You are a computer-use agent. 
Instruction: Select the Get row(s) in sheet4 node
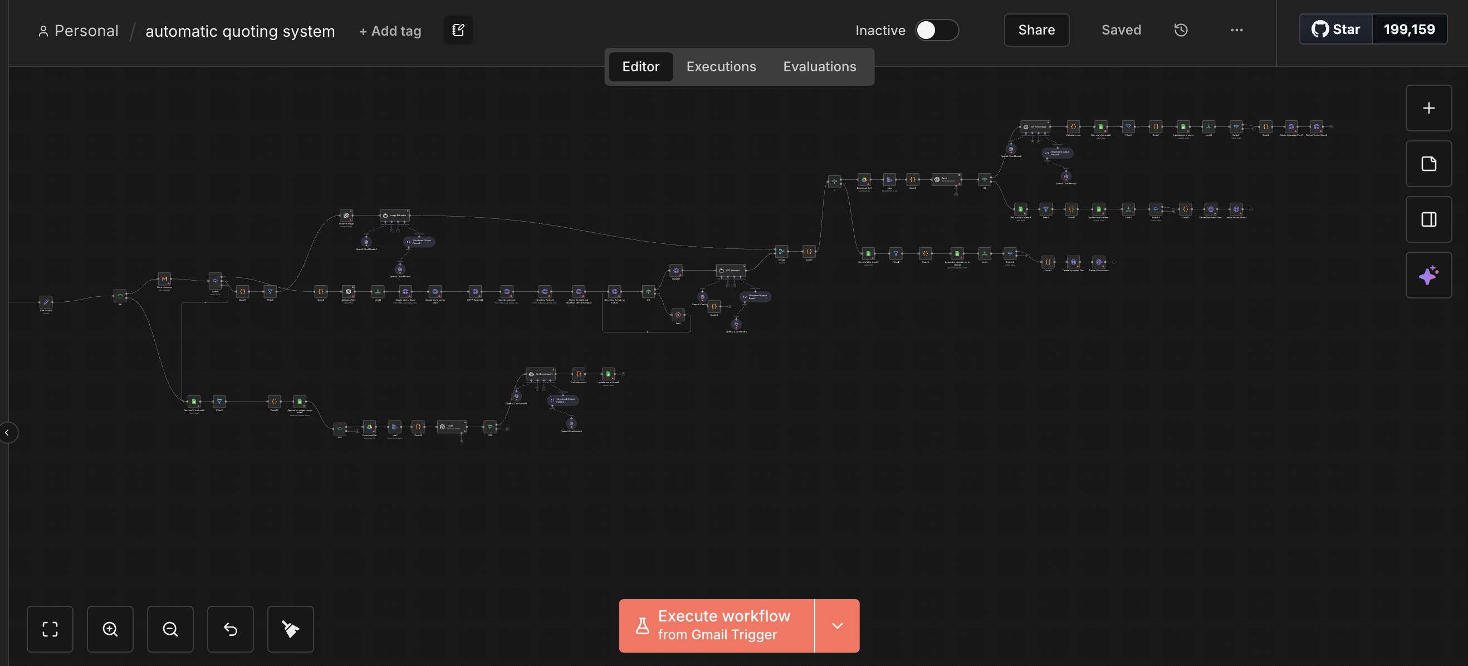[1020, 209]
